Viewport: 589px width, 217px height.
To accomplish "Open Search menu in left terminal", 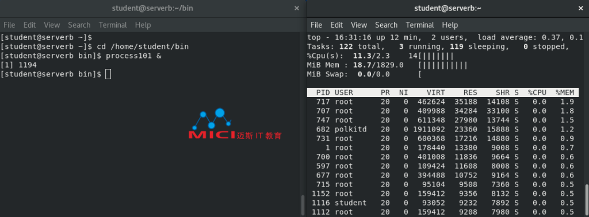I will coord(79,25).
